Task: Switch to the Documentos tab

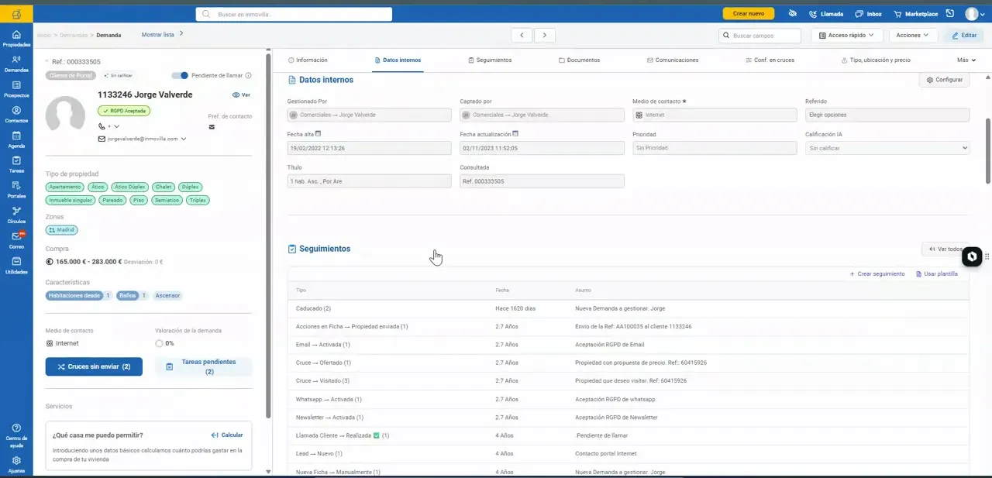Action: (x=579, y=60)
